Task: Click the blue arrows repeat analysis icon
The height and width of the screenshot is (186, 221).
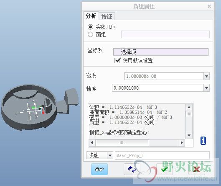Action: coord(132,169)
